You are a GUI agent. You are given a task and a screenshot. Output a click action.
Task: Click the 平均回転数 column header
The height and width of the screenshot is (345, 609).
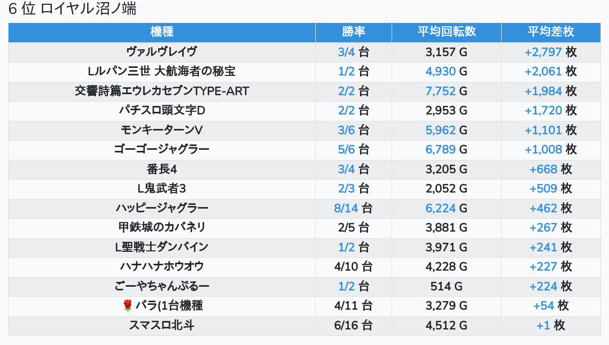[x=446, y=32]
